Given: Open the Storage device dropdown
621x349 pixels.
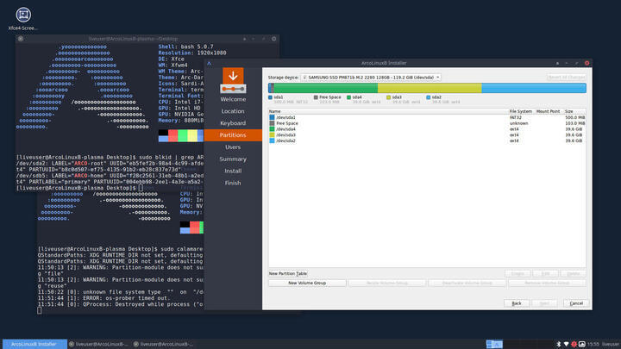Looking at the screenshot, I should (370, 78).
